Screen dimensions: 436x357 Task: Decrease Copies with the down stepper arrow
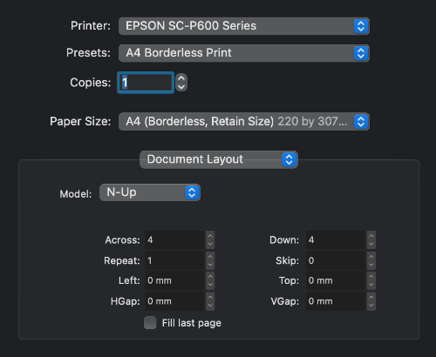tap(181, 87)
